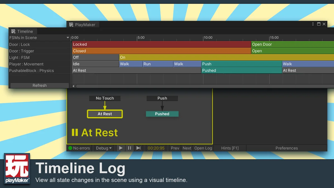Click the playMaker logo icon
This screenshot has height=188, width=334.
[17, 169]
